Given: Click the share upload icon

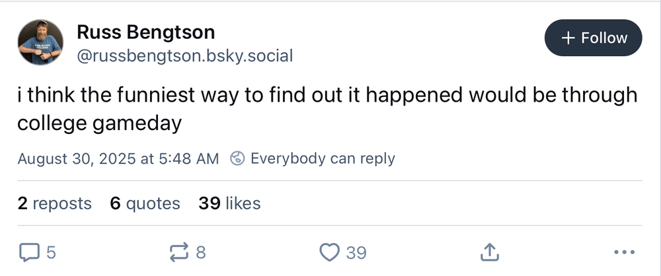Looking at the screenshot, I should click(x=489, y=252).
